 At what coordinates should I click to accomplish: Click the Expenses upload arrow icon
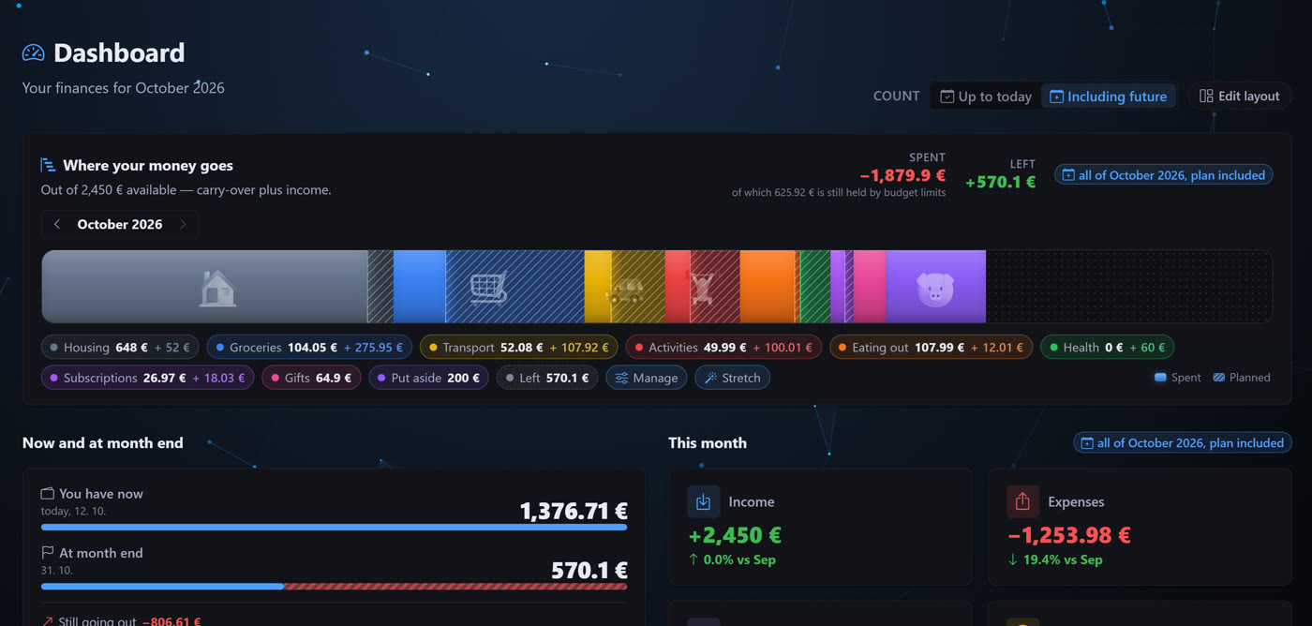coord(1022,502)
